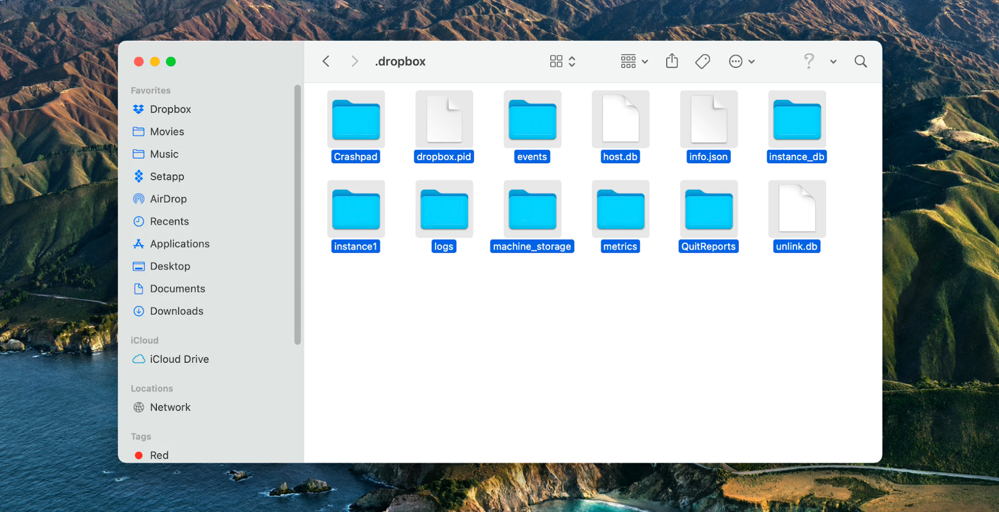Click the Edit Tags icon
Image resolution: width=999 pixels, height=512 pixels.
point(703,61)
